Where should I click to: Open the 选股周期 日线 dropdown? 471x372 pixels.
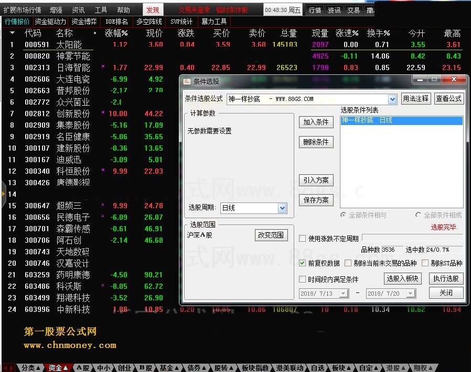coord(282,208)
